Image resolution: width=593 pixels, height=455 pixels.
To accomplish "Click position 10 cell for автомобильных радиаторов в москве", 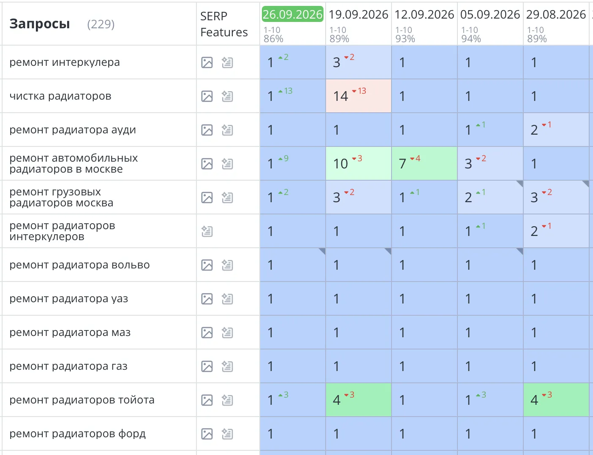I will [x=359, y=163].
